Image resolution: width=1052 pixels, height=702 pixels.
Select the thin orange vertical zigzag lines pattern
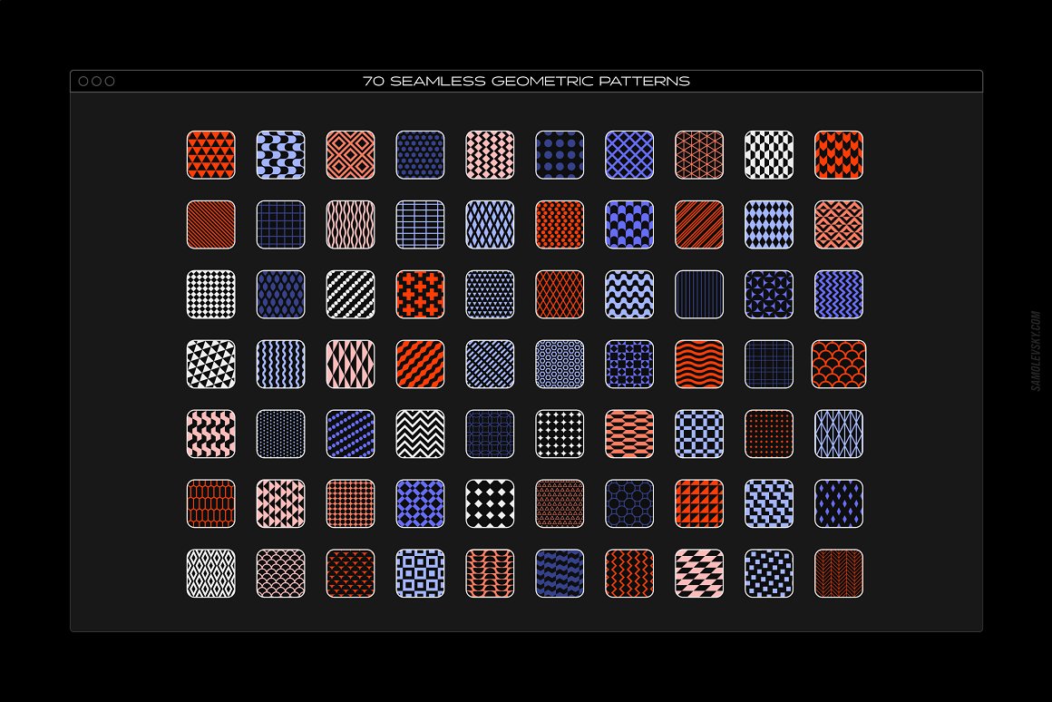click(629, 574)
